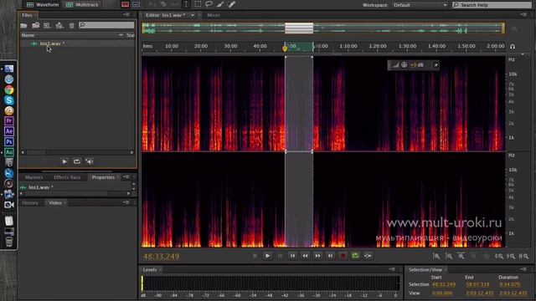Select the Spot Healing Brush tool
The width and height of the screenshot is (536, 301).
pos(232,4)
